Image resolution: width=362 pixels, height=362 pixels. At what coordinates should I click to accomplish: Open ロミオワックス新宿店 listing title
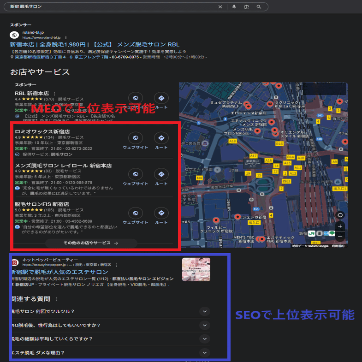(x=42, y=131)
